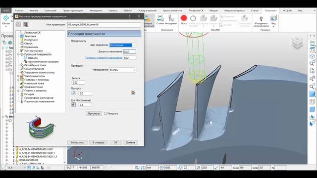
Task: Expand the Ускоренные ходы tree node
Action: pyautogui.click(x=18, y=76)
